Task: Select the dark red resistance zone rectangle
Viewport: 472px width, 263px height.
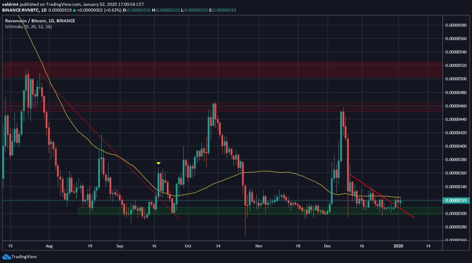Action: click(214, 69)
